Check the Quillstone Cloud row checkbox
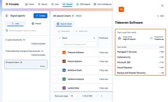Image resolution: width=168 pixels, height=102 pixels. pyautogui.click(x=57, y=70)
